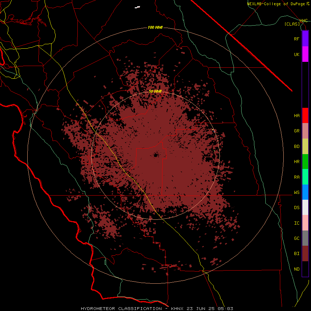Click the WS blue legend swatch
The image size is (311, 311).
coord(305,192)
